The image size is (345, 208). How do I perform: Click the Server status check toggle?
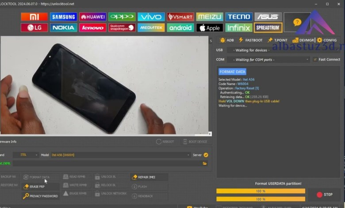click(x=206, y=155)
